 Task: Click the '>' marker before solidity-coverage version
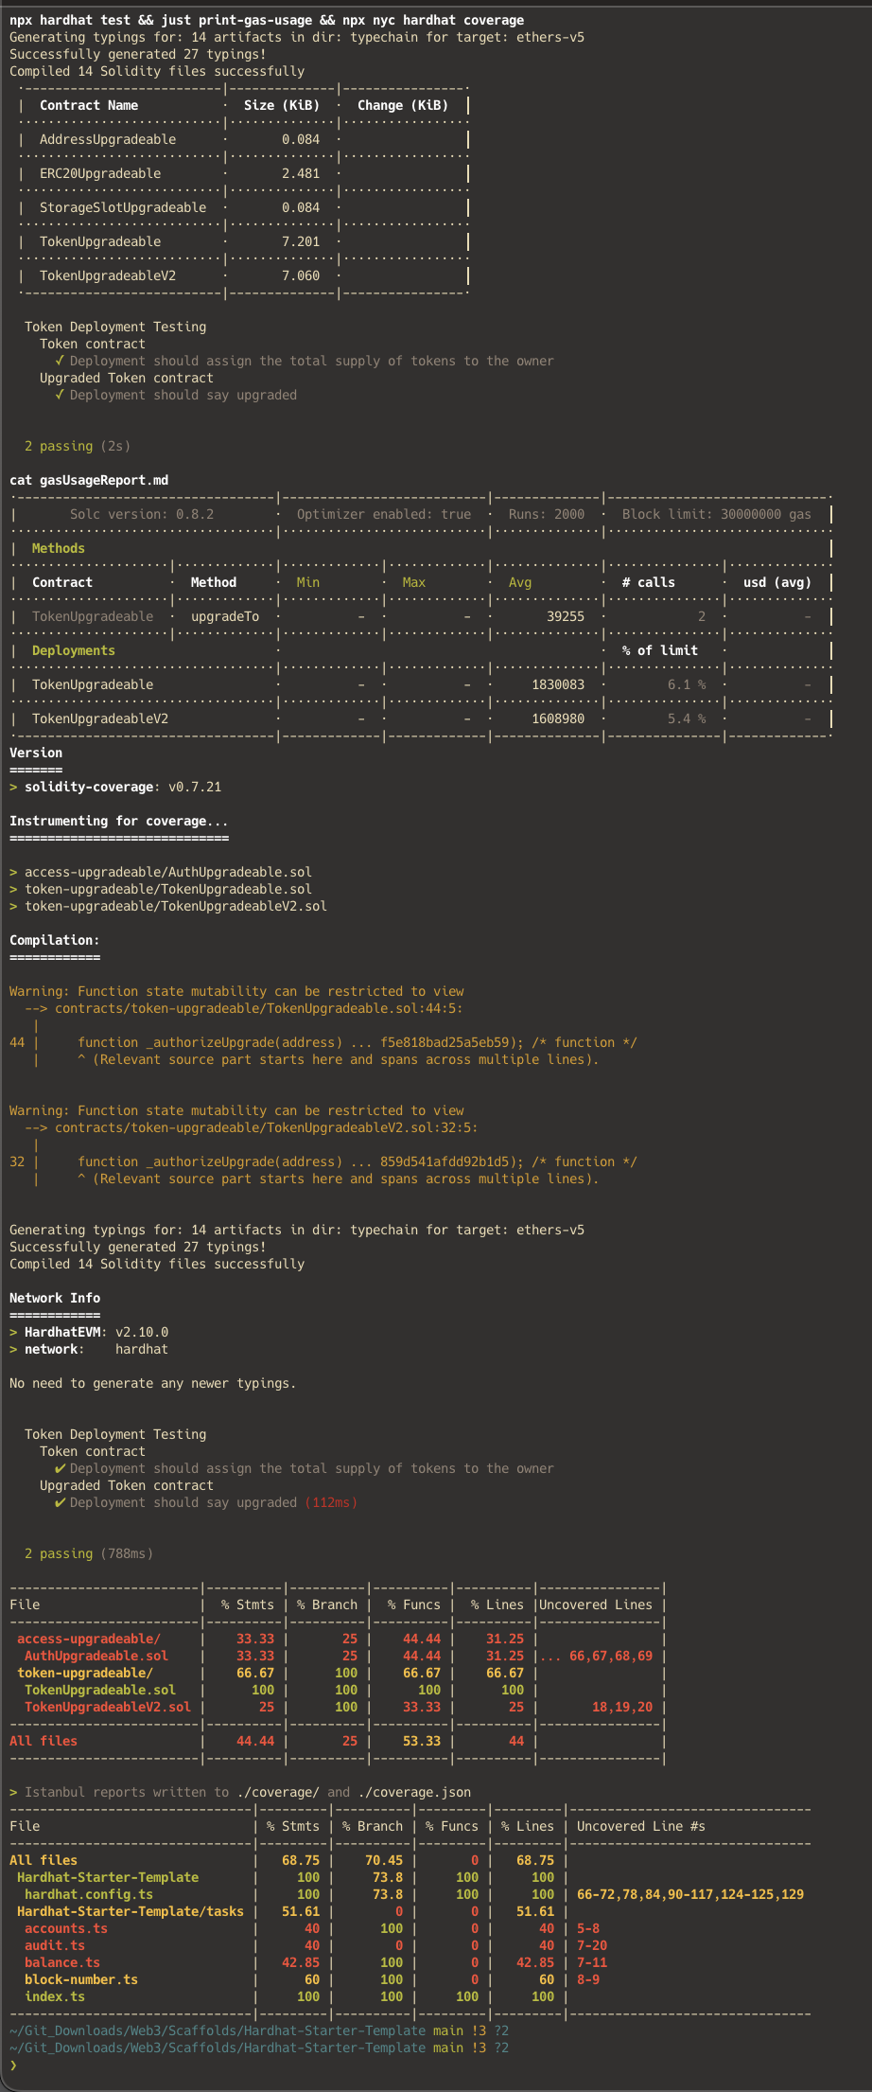(x=13, y=787)
